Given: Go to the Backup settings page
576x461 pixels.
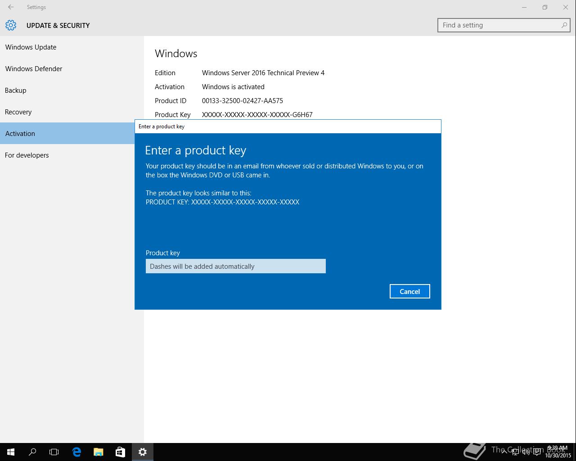Looking at the screenshot, I should click(16, 90).
